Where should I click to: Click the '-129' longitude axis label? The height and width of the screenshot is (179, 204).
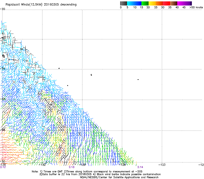(82, 165)
